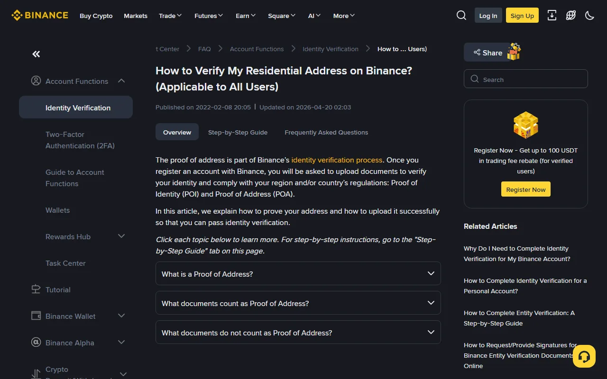Click the Log In button

[488, 16]
